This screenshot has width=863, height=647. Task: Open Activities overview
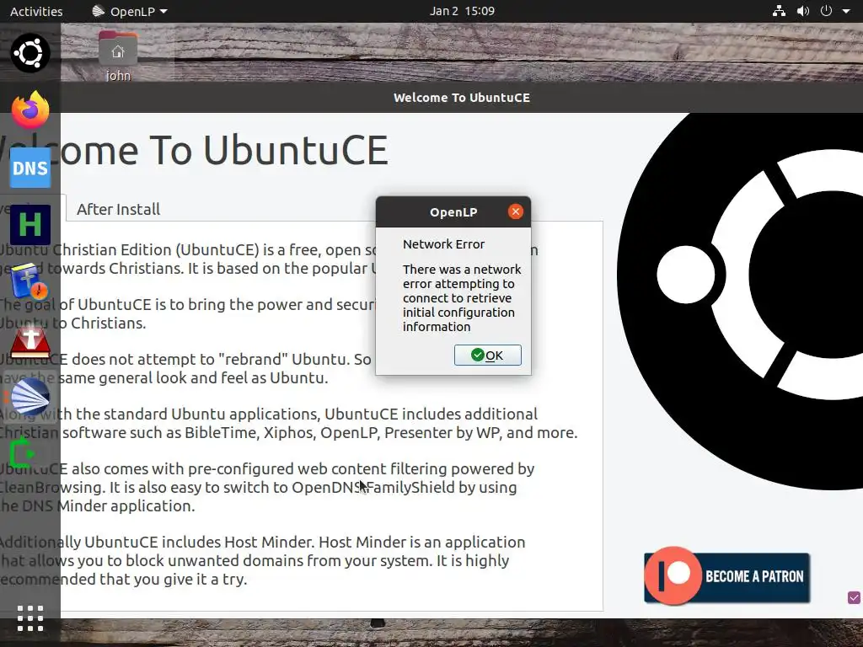coord(36,11)
